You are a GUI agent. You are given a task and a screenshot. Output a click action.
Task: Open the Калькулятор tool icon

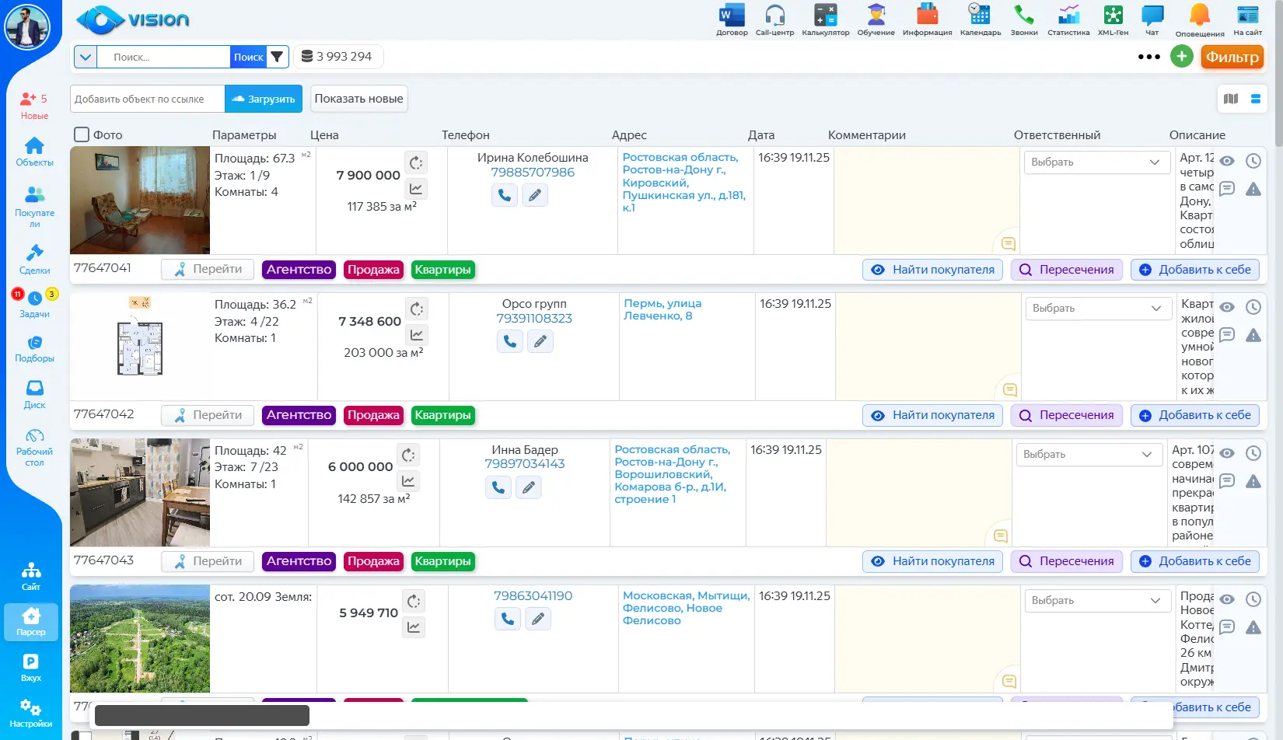825,17
